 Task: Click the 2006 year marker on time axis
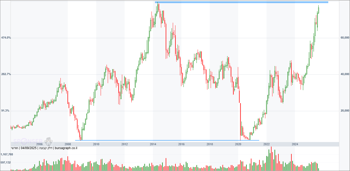coord(39,144)
